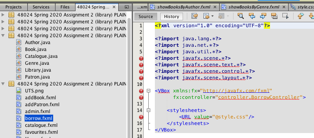Click the Author.java class icon
Image resolution: width=314 pixels, height=138 pixels.
coord(19,43)
